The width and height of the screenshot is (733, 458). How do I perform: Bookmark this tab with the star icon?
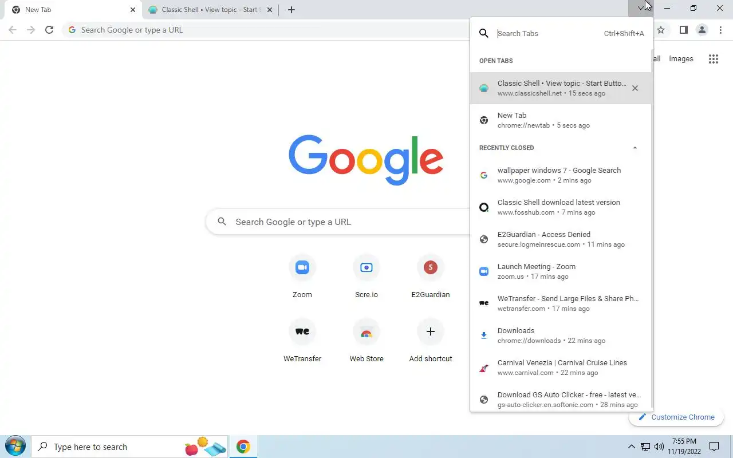[x=661, y=30]
